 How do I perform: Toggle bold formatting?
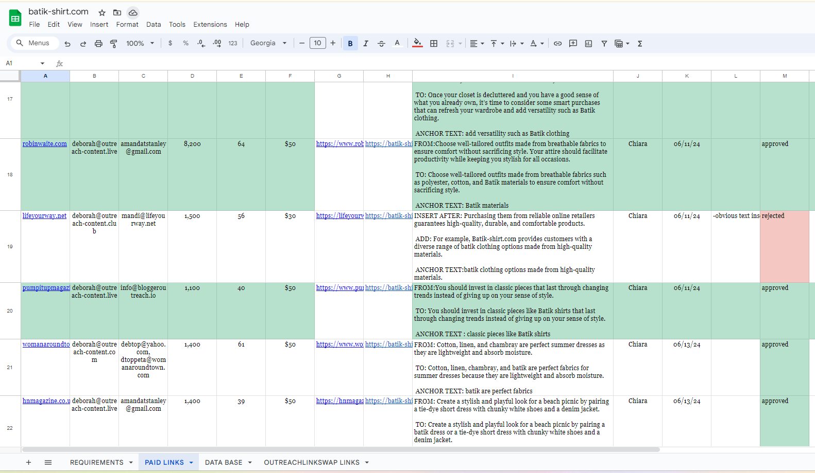point(350,44)
